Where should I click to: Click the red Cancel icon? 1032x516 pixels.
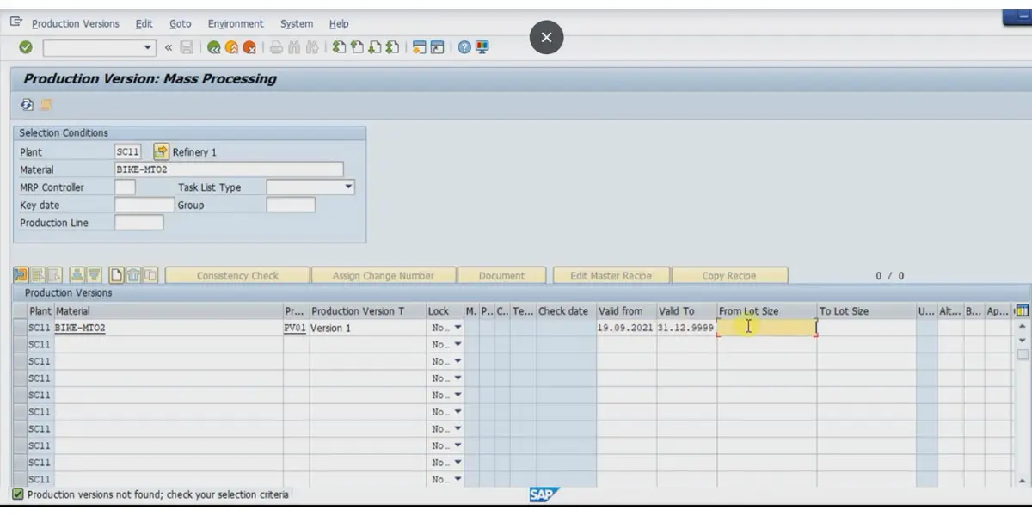point(249,46)
